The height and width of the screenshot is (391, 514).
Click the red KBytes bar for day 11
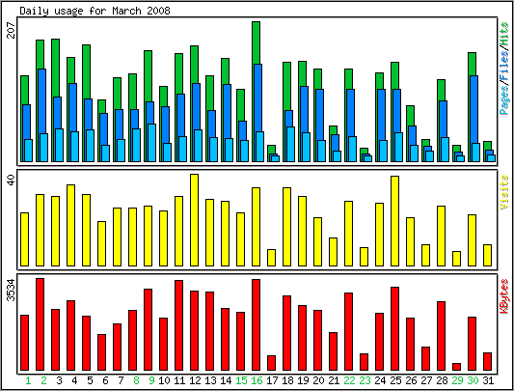click(x=179, y=325)
